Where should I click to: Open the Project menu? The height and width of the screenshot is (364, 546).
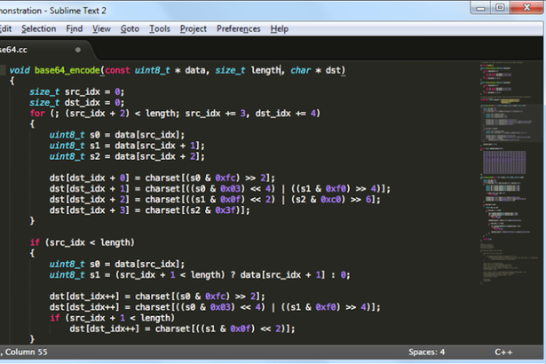click(193, 28)
